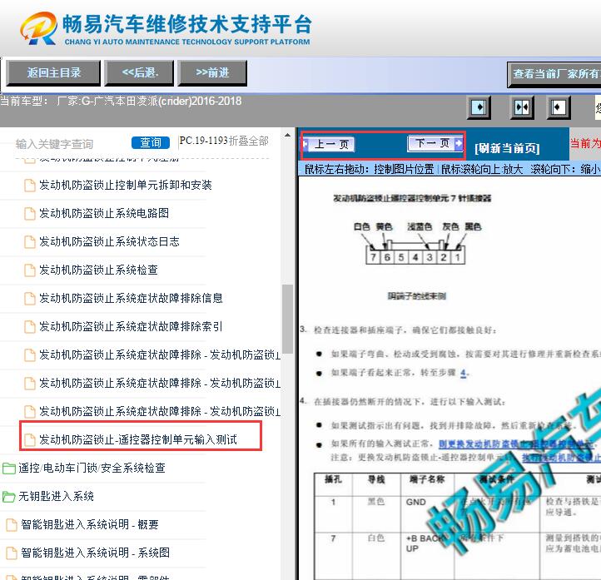Screen dimensions: 601x580
Task: Click document icon beside 发动机防盗锁止系统状态日志
Action: pyautogui.click(x=29, y=241)
